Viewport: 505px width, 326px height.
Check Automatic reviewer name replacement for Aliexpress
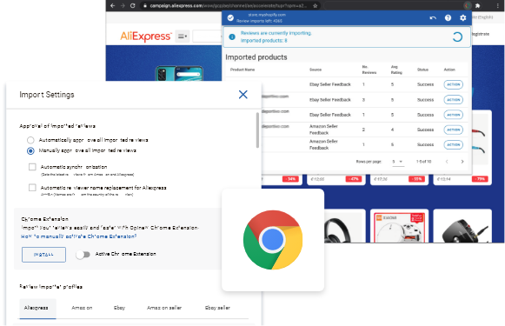[x=32, y=188]
